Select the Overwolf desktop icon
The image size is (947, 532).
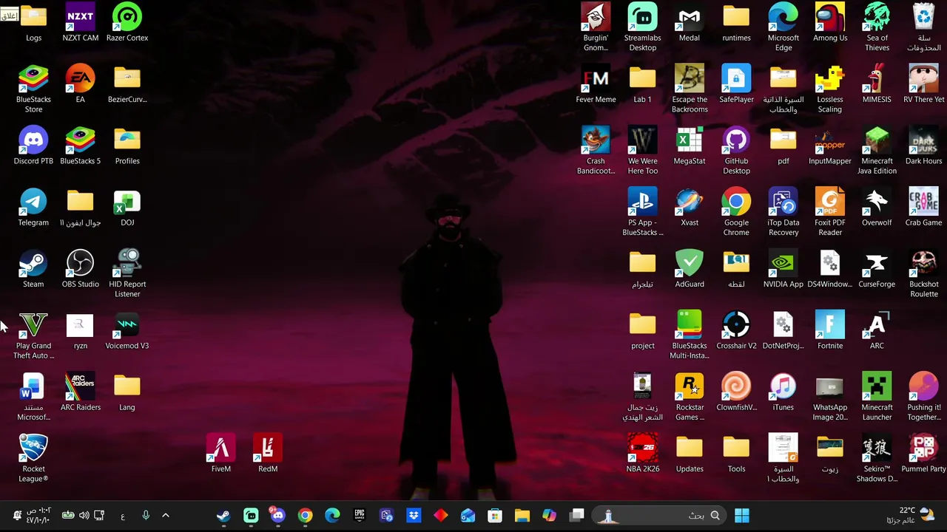click(877, 208)
